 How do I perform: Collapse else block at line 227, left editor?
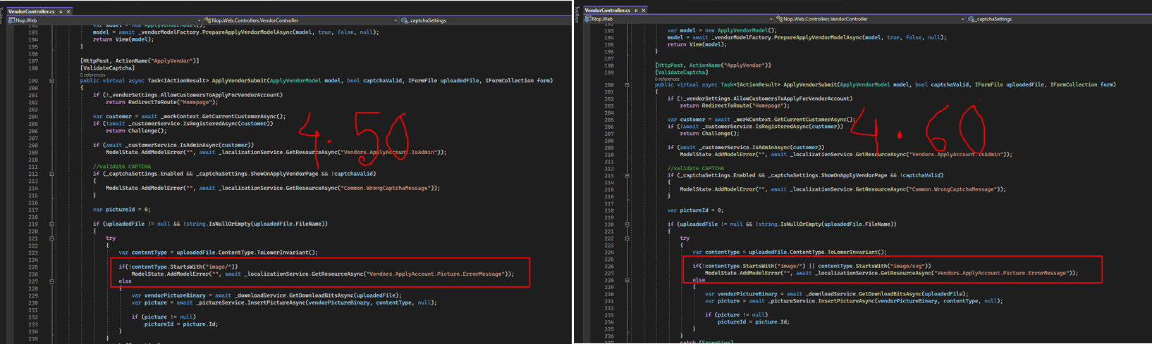(51, 281)
